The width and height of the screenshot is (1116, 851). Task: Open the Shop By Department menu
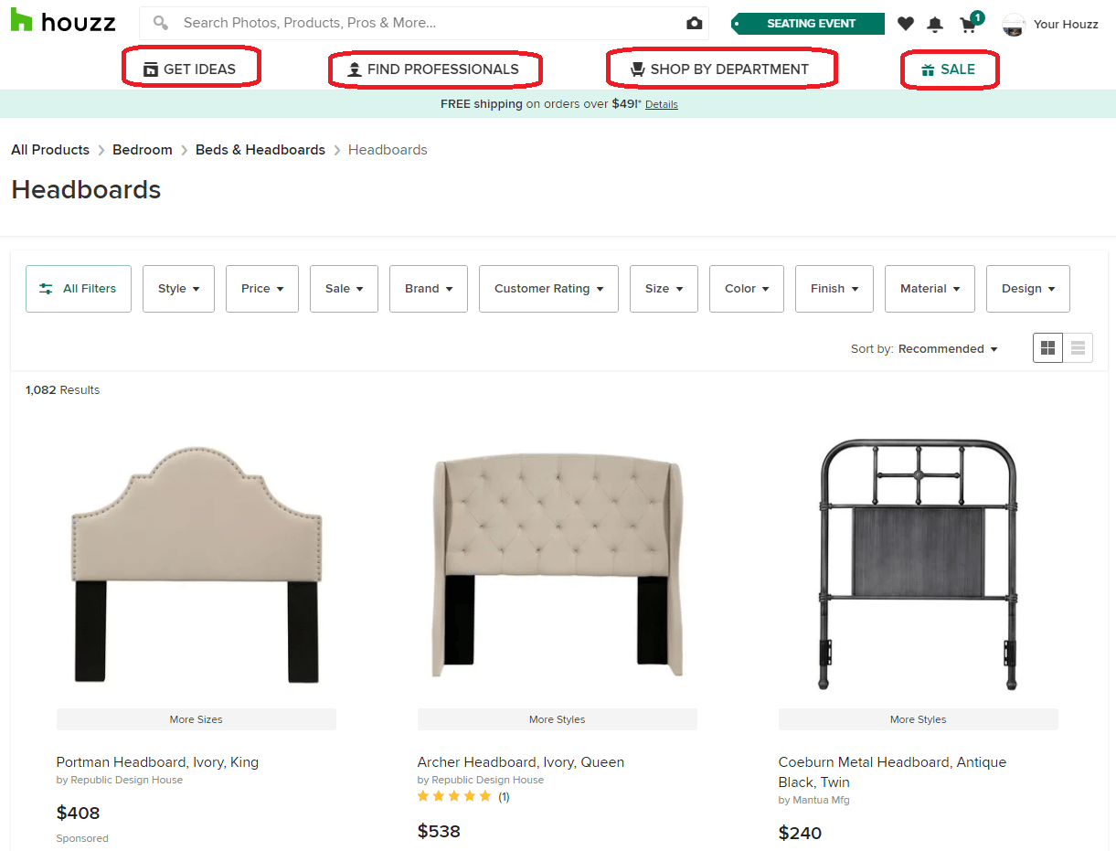(x=720, y=69)
